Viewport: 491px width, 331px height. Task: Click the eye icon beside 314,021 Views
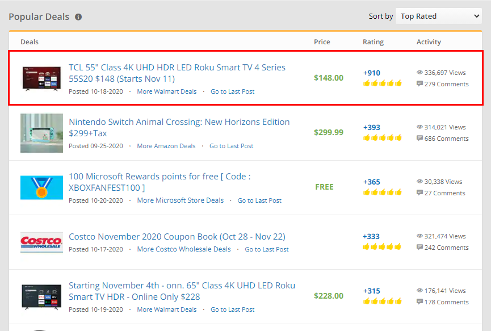pyautogui.click(x=419, y=127)
